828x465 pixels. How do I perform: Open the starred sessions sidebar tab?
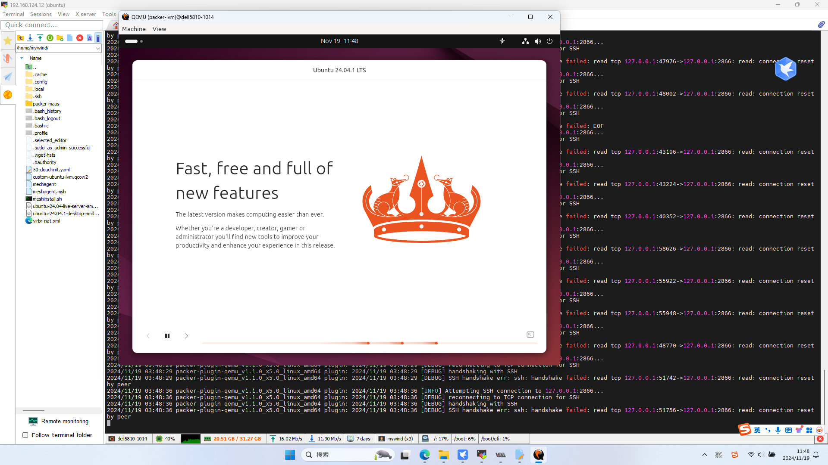(8, 40)
